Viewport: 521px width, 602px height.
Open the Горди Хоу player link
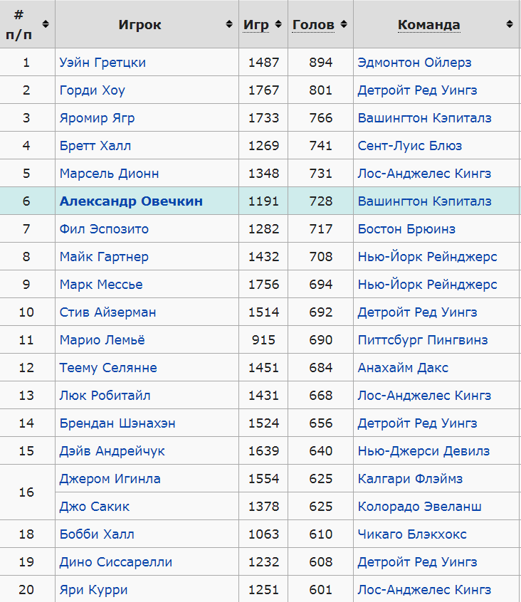coord(92,90)
